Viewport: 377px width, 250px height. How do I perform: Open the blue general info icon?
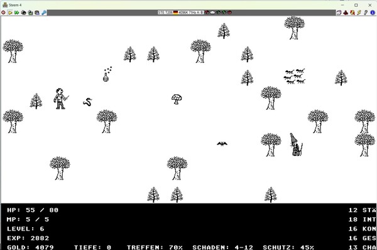pyautogui.click(x=373, y=13)
